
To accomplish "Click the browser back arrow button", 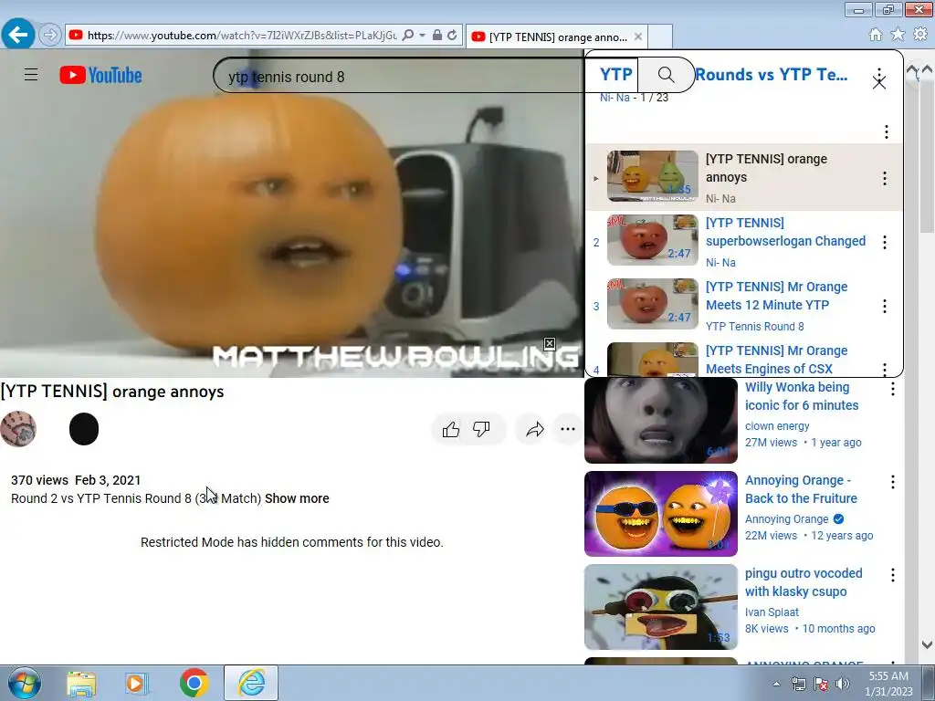I will pos(18,35).
